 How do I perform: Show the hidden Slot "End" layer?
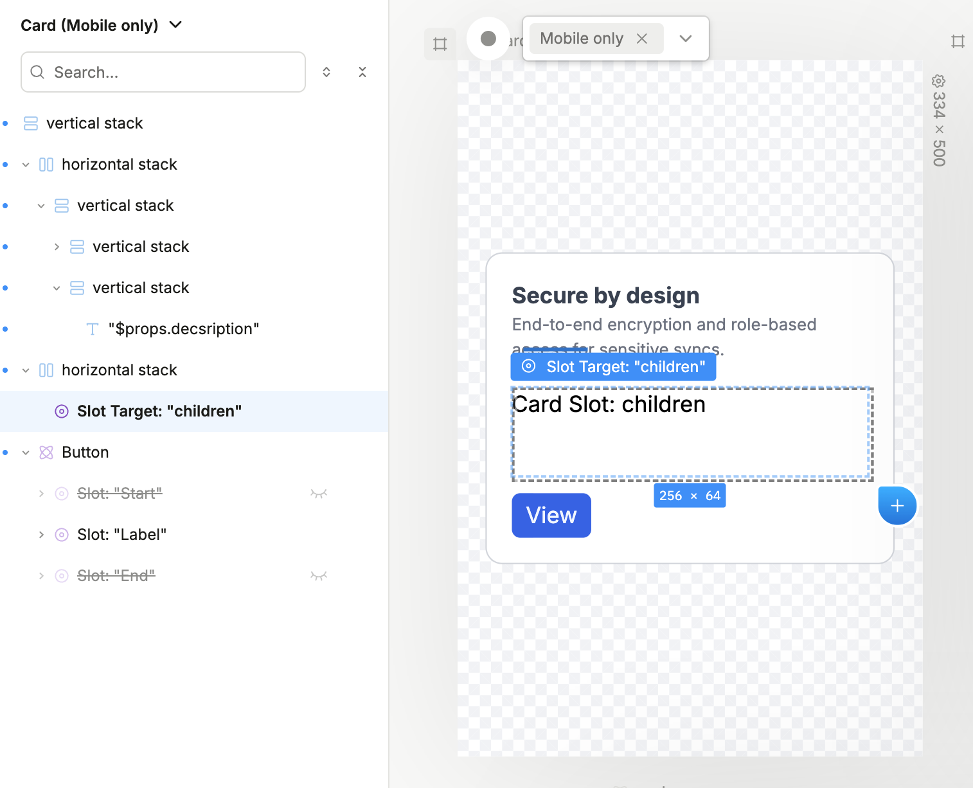[x=319, y=576]
